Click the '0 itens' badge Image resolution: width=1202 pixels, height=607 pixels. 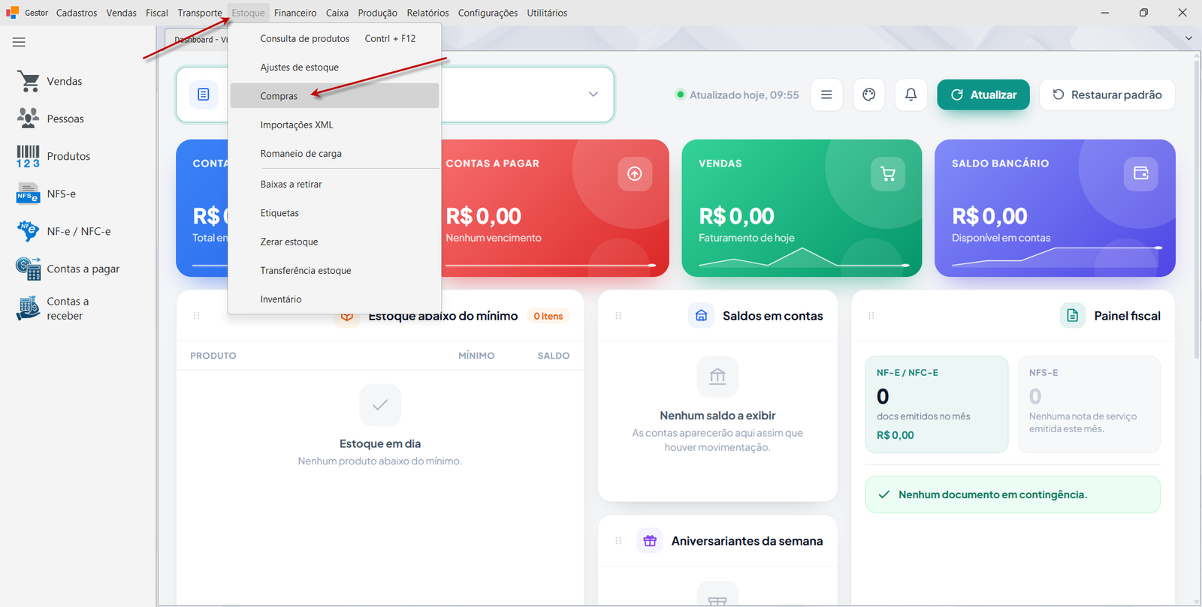tap(548, 317)
